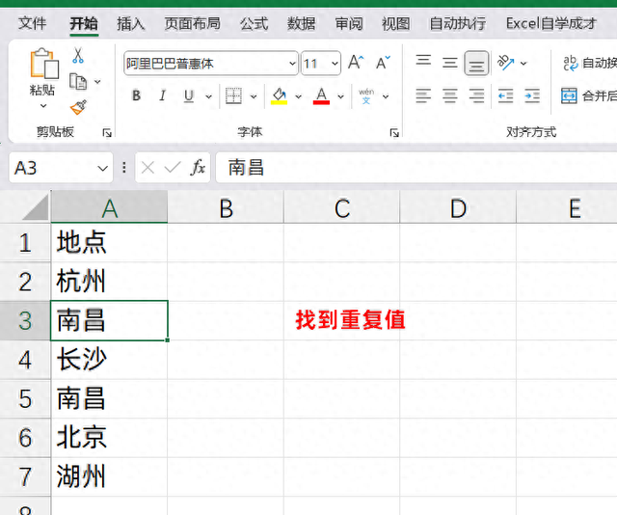Screen dimensions: 617x515
Task: Toggle bold formatting
Action: coord(137,95)
